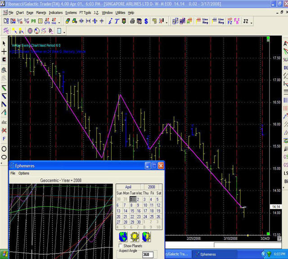The width and height of the screenshot is (288, 259).
Task: Click the printer icon in toolbar
Action: [x=132, y=21]
